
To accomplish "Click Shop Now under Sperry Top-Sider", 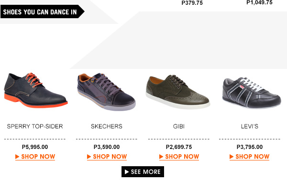I will click(x=35, y=157).
